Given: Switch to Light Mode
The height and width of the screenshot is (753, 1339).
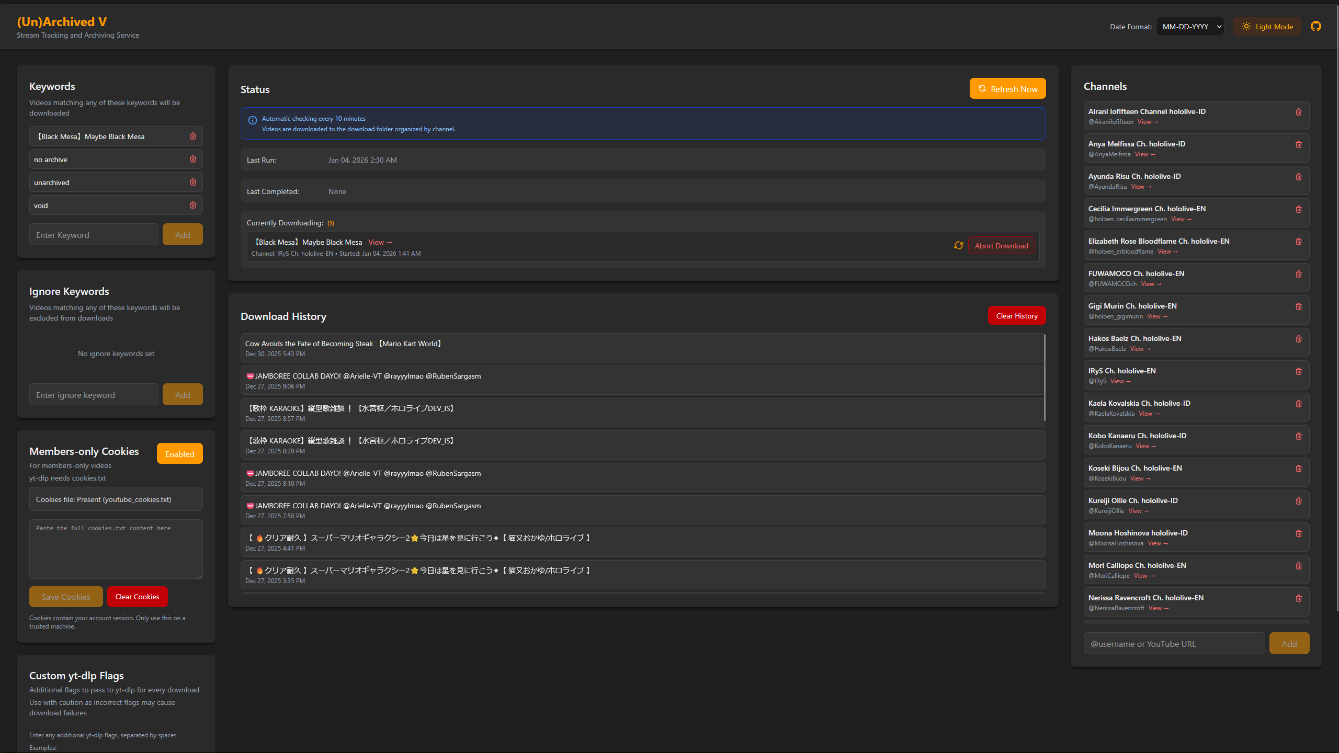Looking at the screenshot, I should coord(1267,27).
